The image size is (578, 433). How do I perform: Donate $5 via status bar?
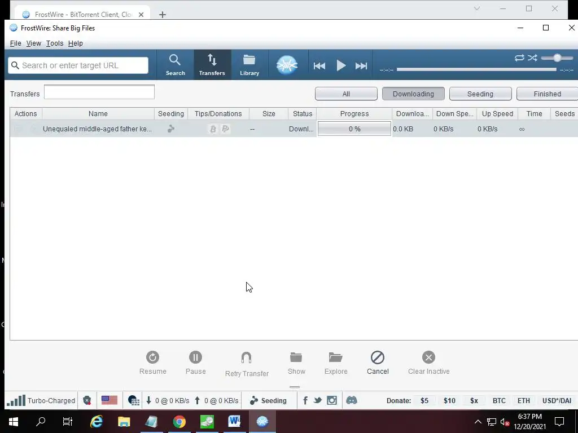pos(424,401)
